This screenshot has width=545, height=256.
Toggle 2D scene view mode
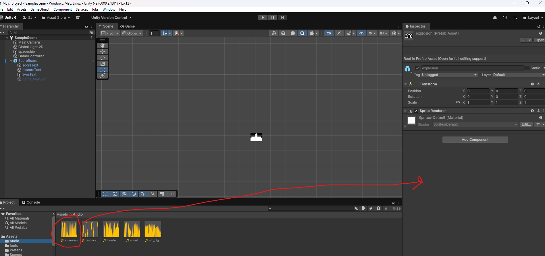[329, 33]
